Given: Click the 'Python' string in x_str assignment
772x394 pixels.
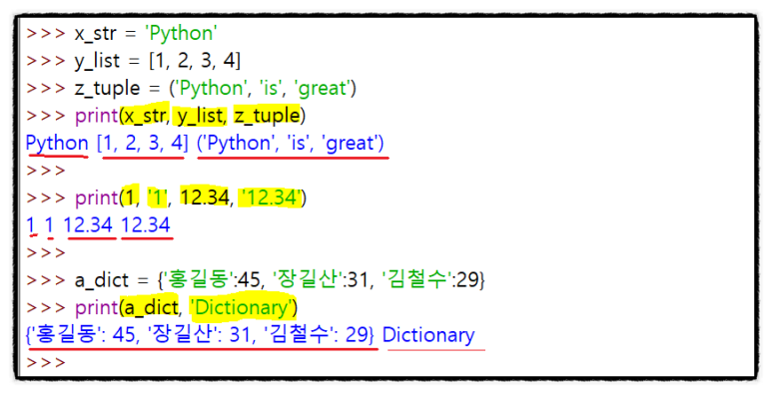Looking at the screenshot, I should (181, 34).
